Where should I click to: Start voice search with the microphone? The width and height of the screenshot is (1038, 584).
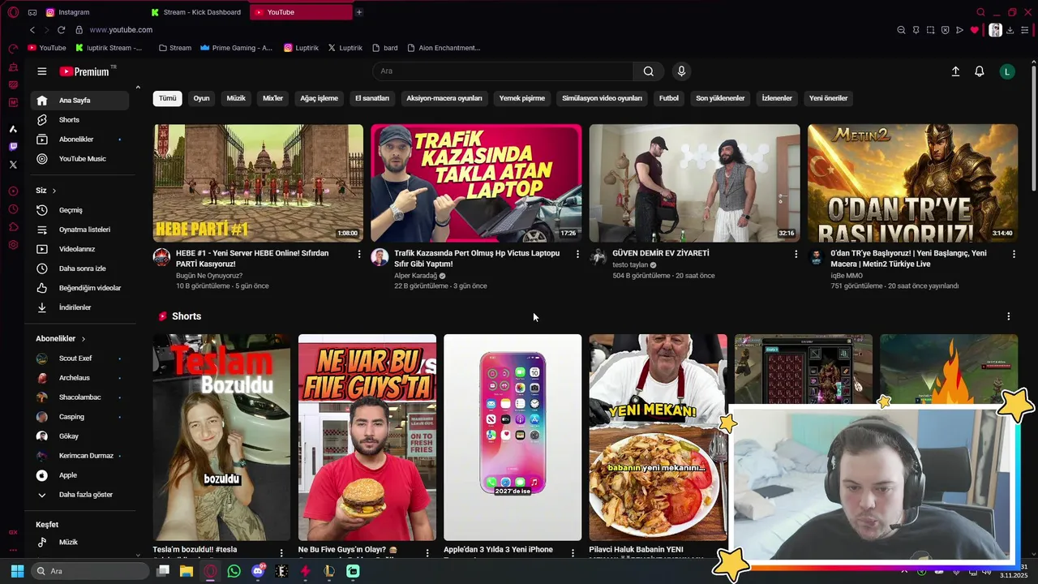click(681, 71)
